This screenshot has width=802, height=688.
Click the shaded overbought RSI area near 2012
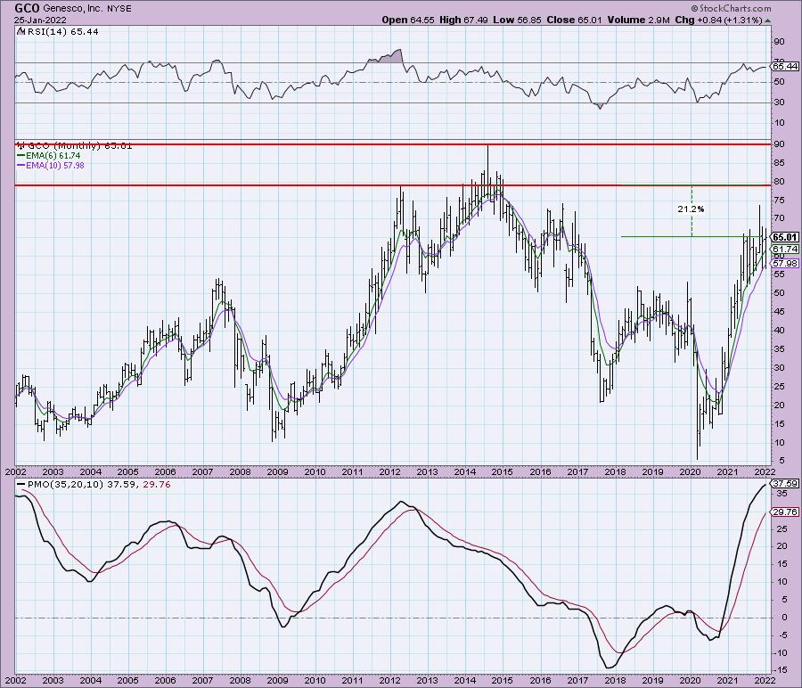(x=389, y=58)
